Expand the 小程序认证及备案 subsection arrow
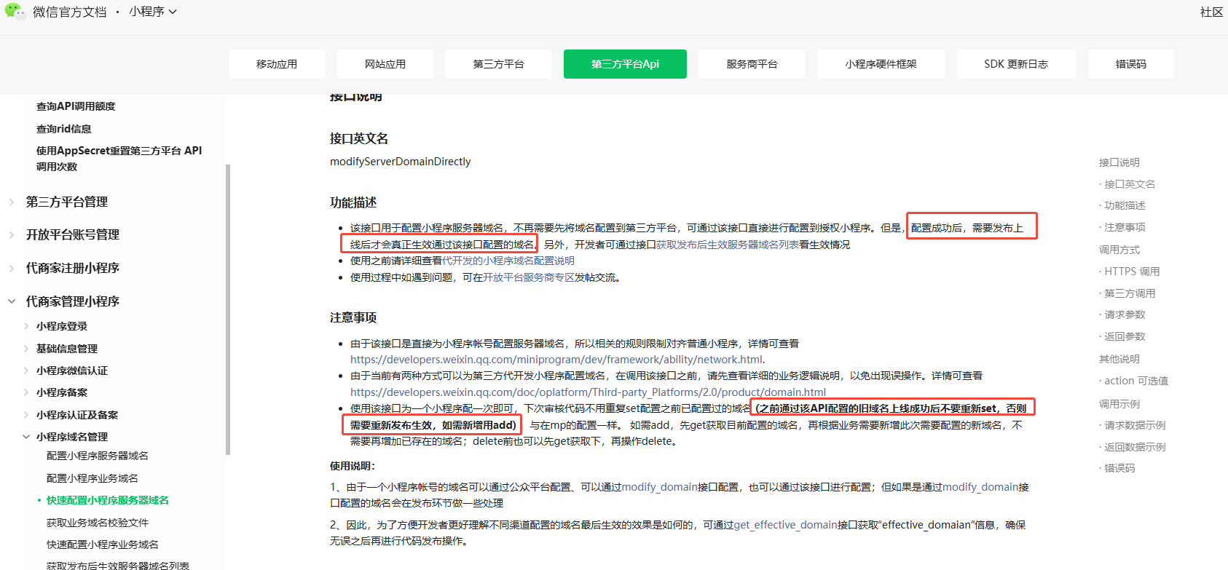Viewport: 1228px width, 570px height. 26,415
